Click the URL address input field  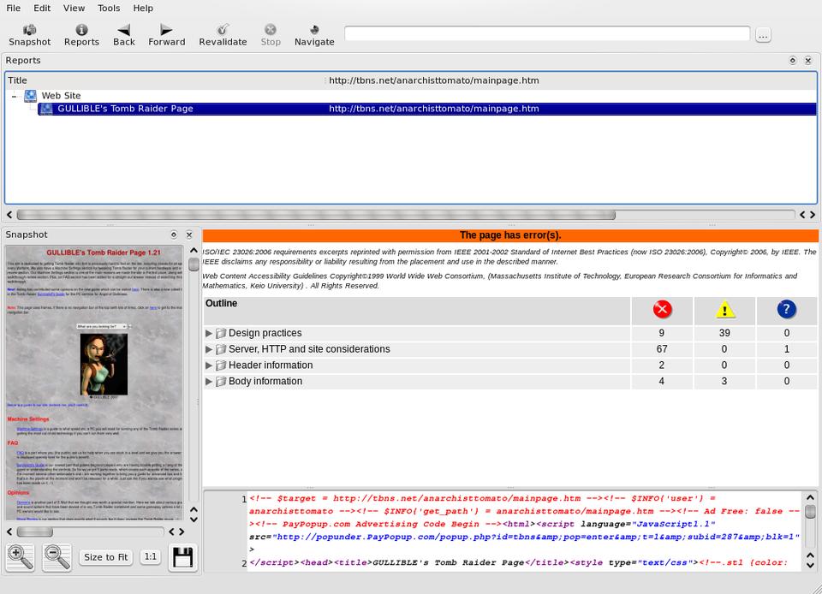click(546, 34)
